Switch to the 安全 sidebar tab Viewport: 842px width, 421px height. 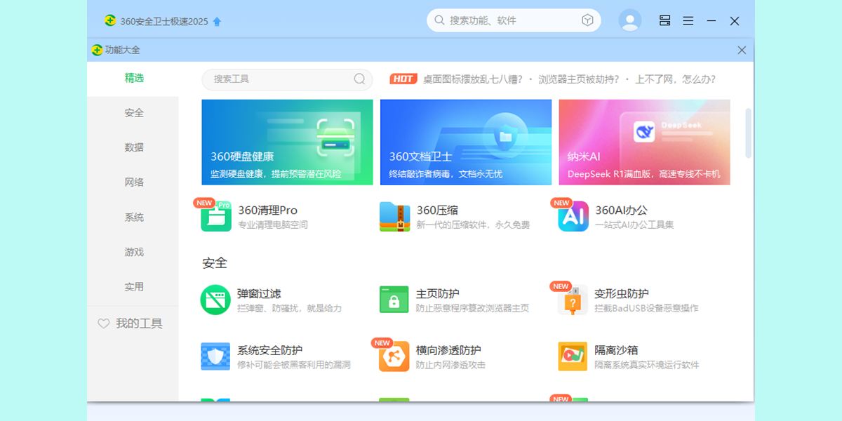click(134, 113)
